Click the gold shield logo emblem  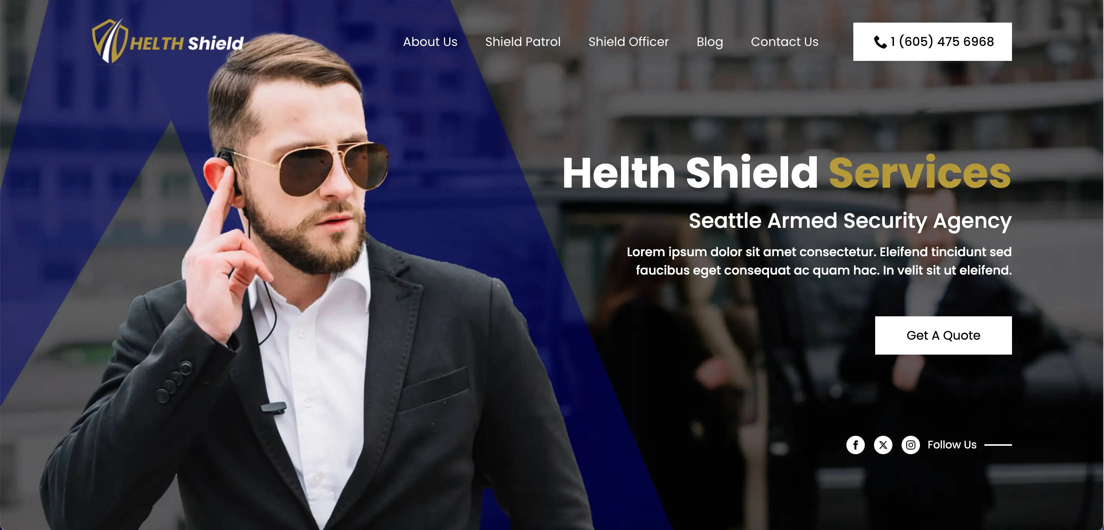click(110, 41)
